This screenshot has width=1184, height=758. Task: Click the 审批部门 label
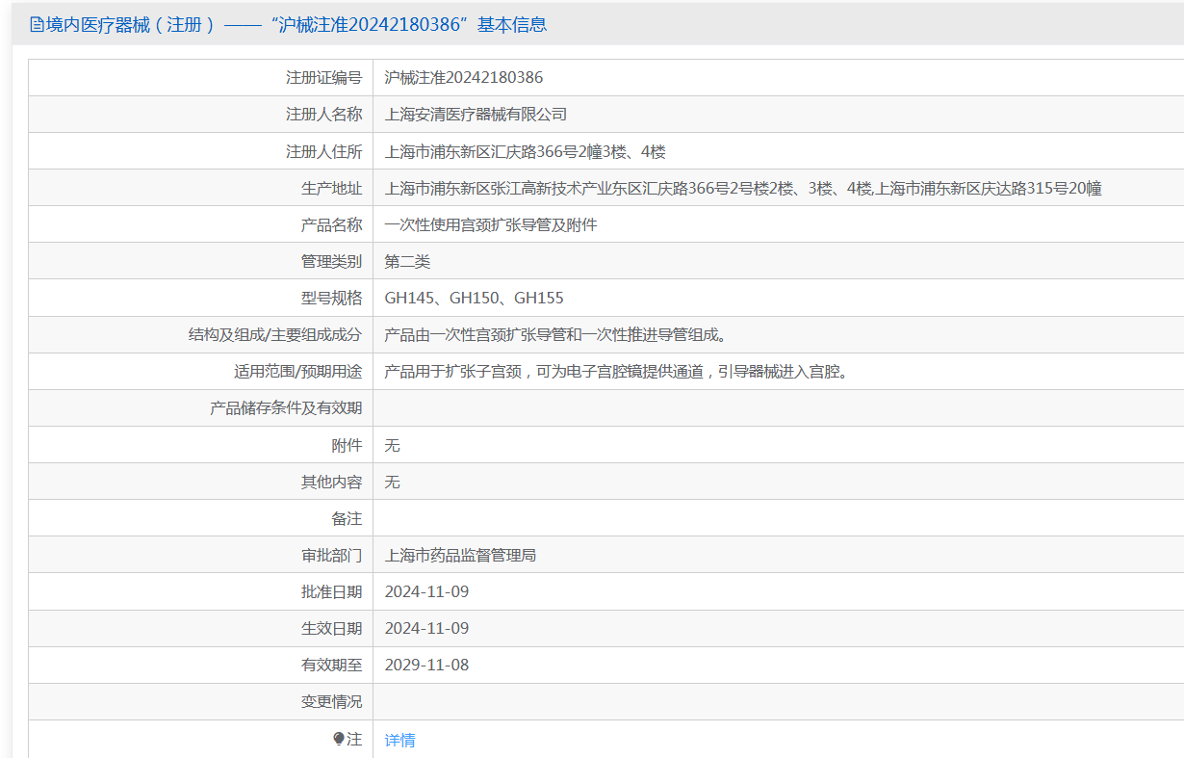coord(332,555)
